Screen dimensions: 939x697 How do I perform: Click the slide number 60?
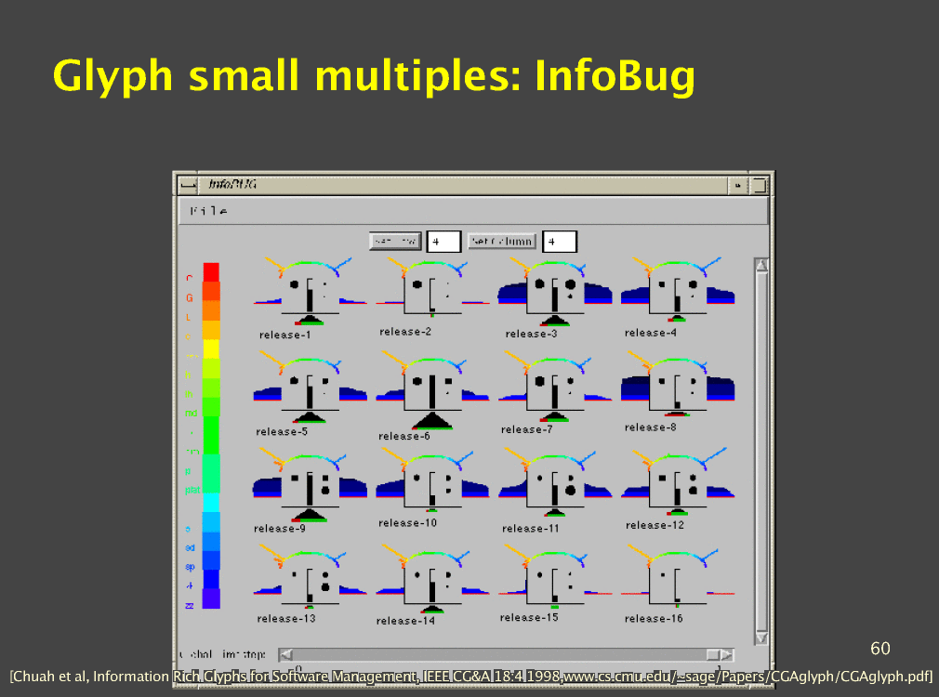pos(879,649)
